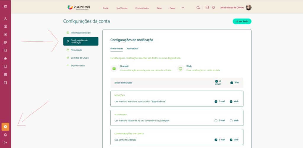Open the Portal menu item

click(106, 8)
